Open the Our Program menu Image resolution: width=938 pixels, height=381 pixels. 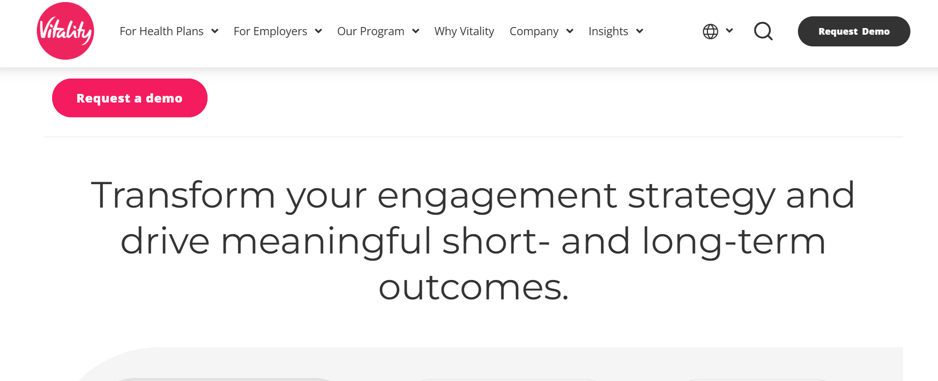[371, 31]
